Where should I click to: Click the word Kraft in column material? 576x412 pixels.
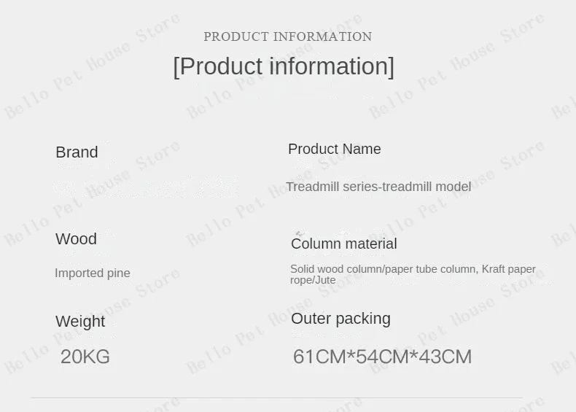pos(493,269)
